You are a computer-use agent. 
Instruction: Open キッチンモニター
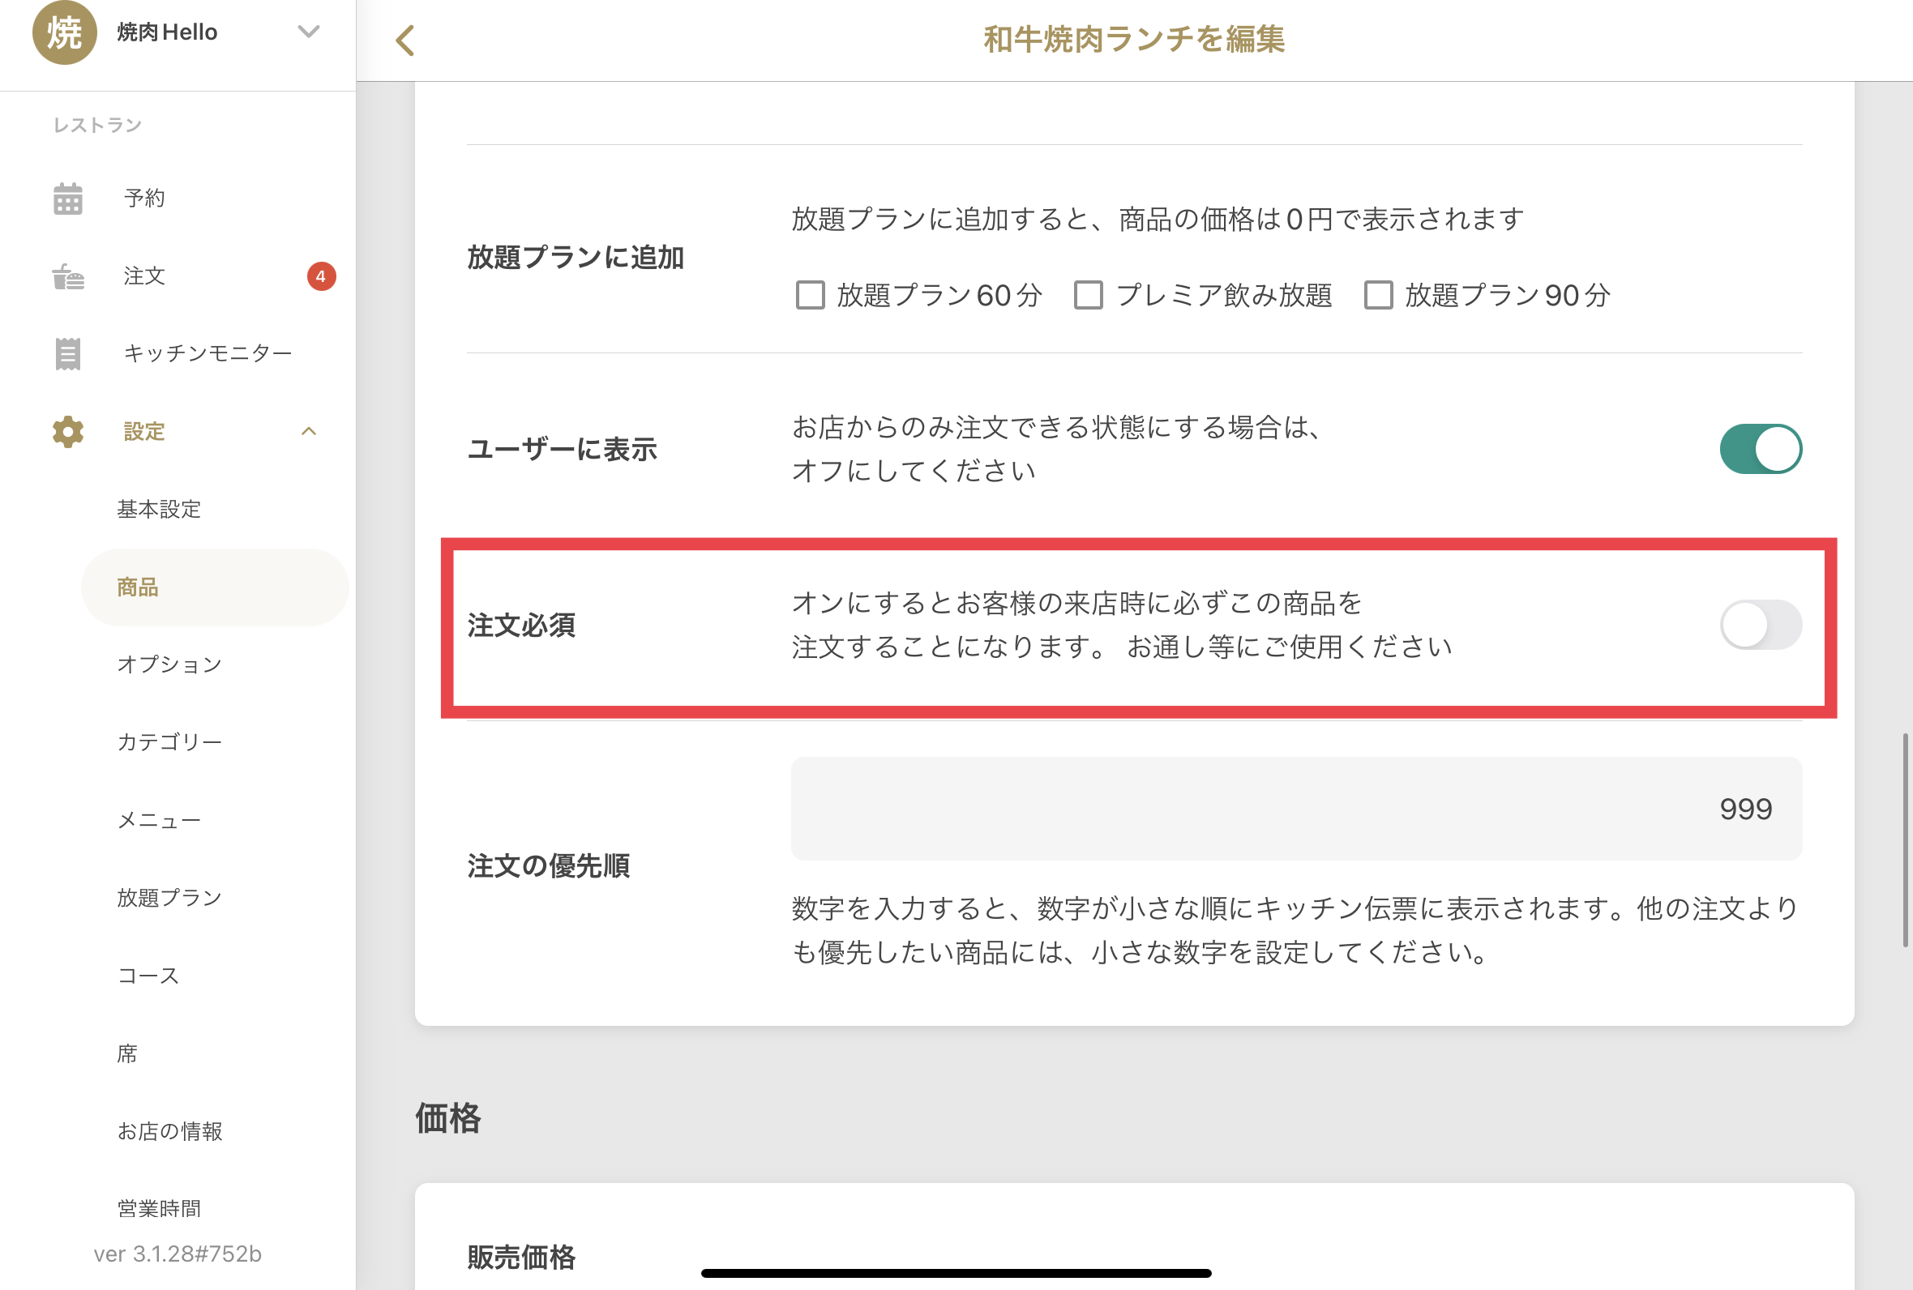[x=208, y=353]
